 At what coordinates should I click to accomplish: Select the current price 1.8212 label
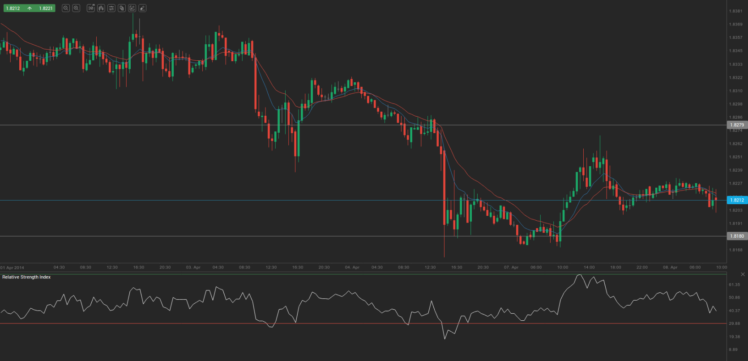point(737,200)
